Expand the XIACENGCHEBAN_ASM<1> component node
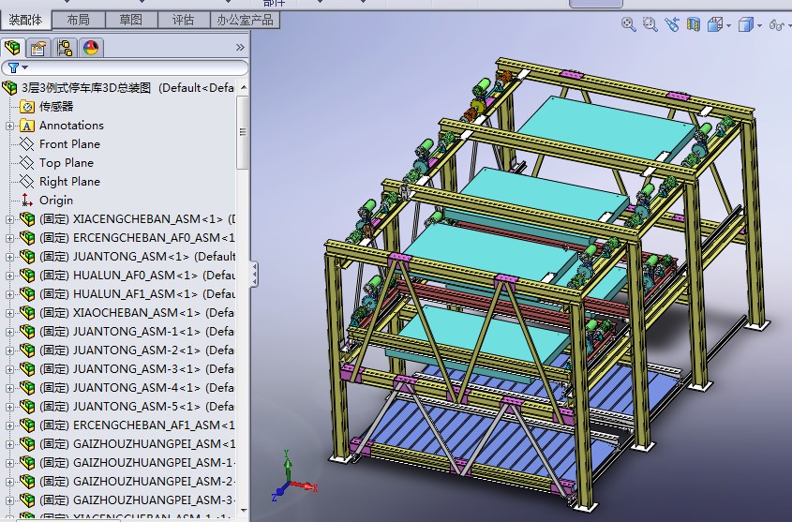Image resolution: width=792 pixels, height=522 pixels. pos(10,219)
